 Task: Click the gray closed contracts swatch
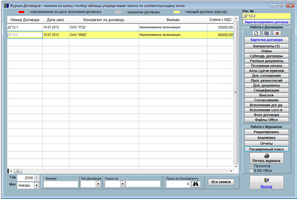[x=118, y=12]
